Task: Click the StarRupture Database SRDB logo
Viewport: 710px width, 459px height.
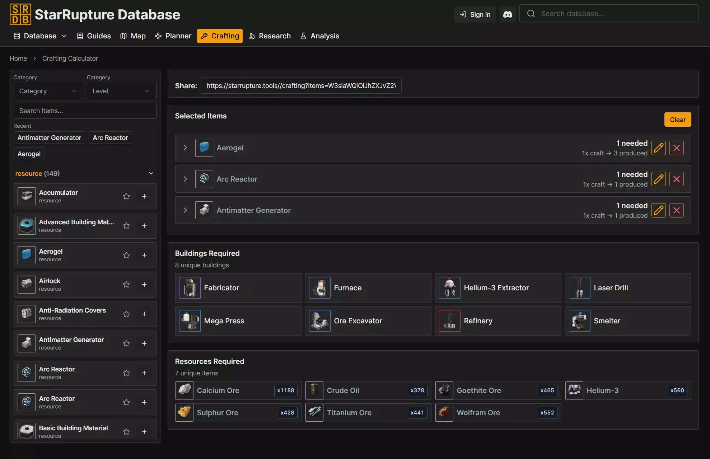Action: 20,14
